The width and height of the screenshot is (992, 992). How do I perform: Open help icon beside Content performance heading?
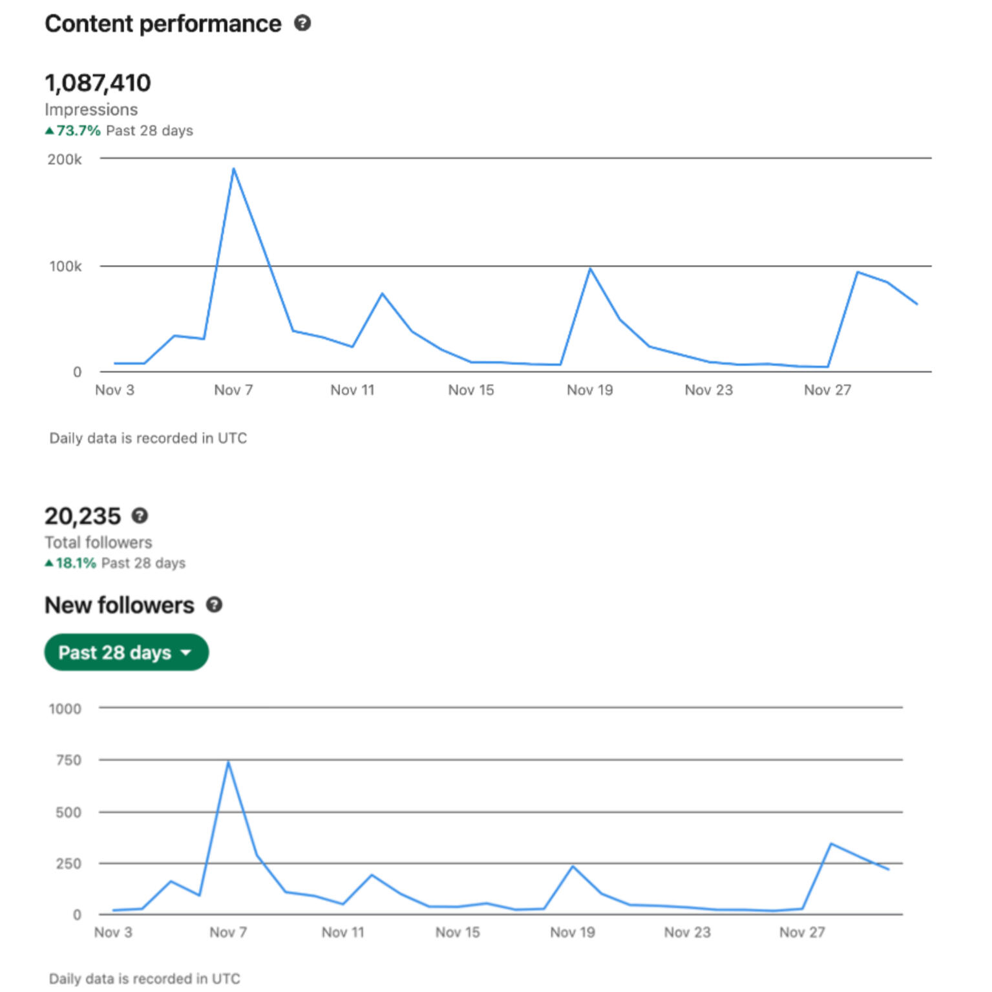coord(302,23)
